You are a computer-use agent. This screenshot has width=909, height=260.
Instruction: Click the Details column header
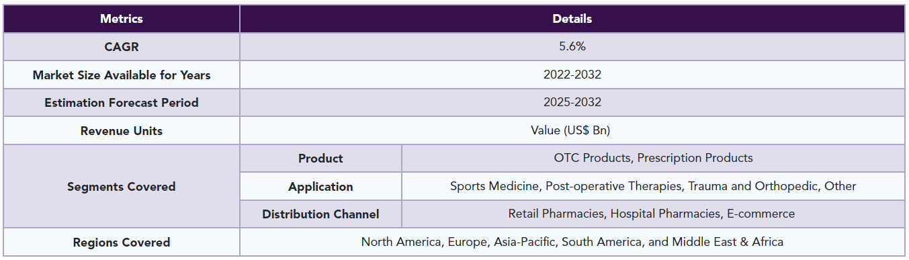pos(572,19)
